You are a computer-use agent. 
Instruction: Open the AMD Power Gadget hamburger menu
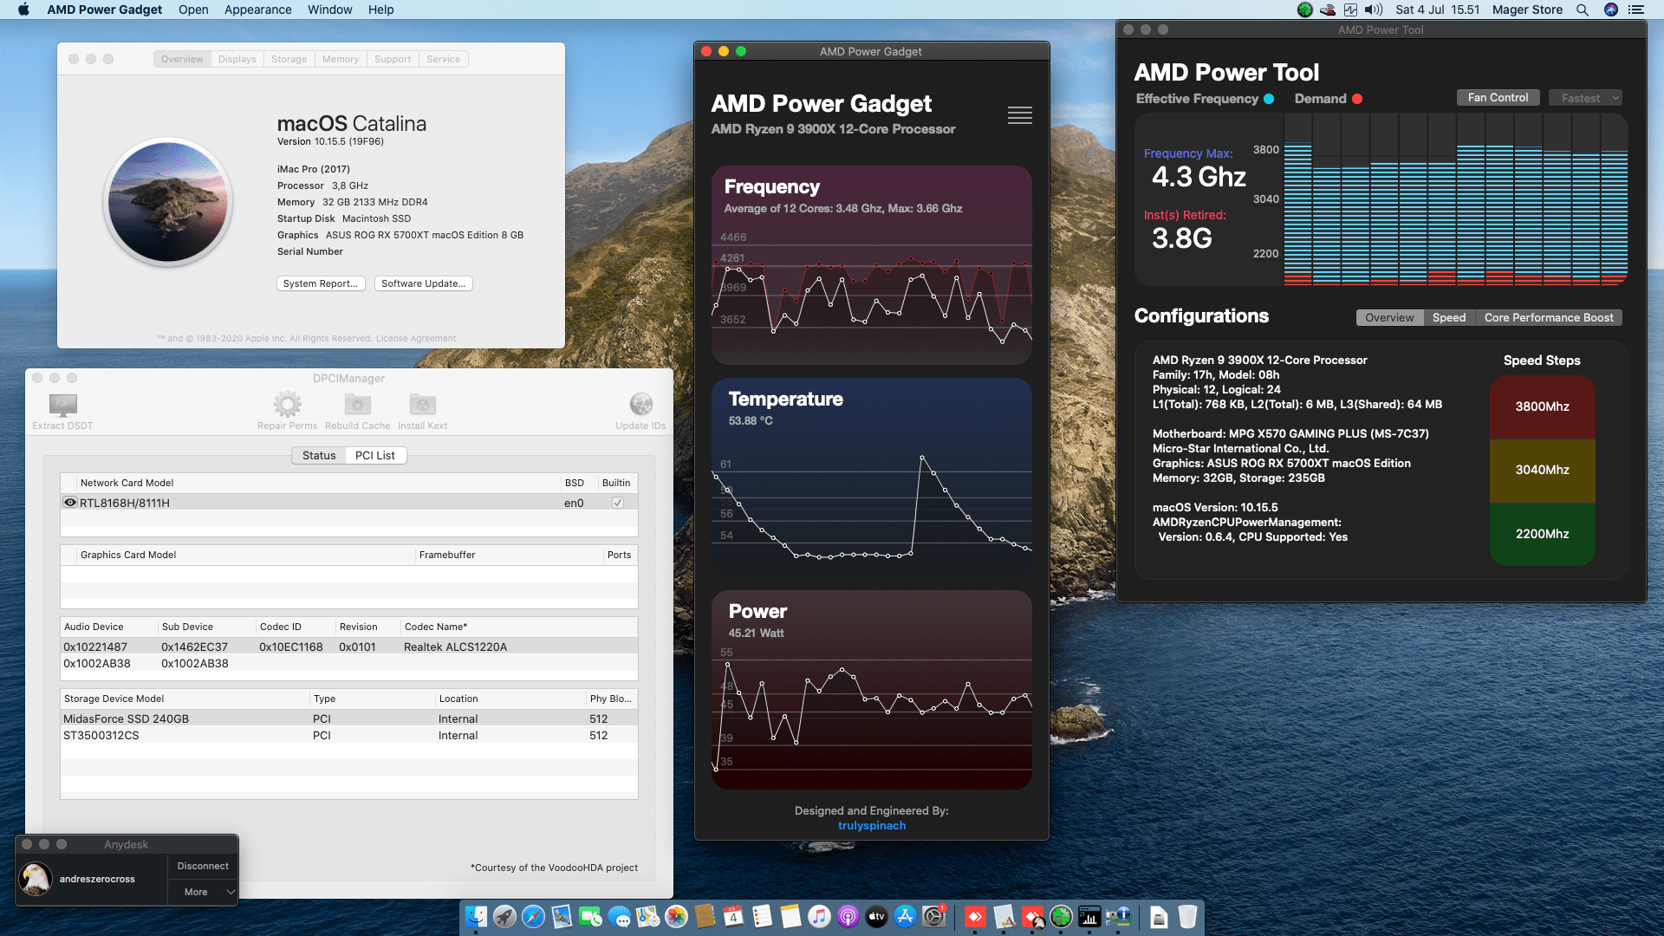click(1019, 115)
